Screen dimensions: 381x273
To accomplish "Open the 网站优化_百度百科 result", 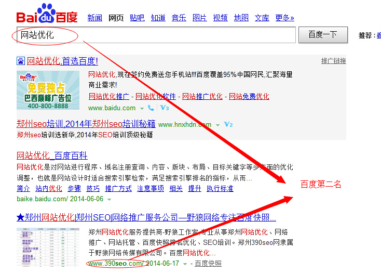I will click(x=52, y=155).
